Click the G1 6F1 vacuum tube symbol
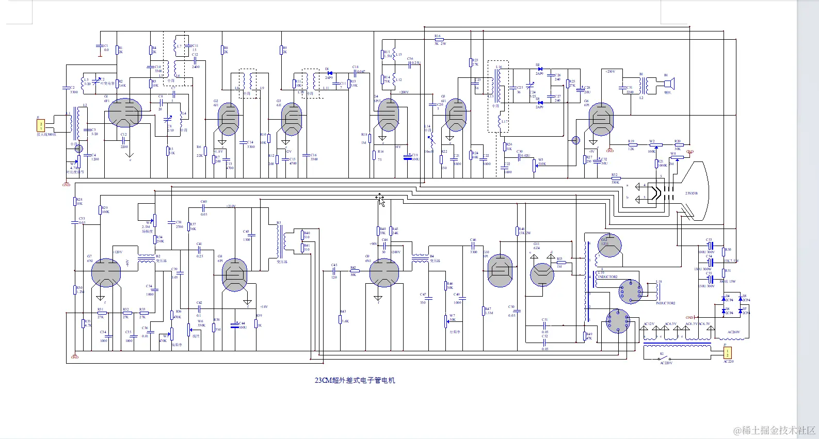This screenshot has width=819, height=439. 125,112
